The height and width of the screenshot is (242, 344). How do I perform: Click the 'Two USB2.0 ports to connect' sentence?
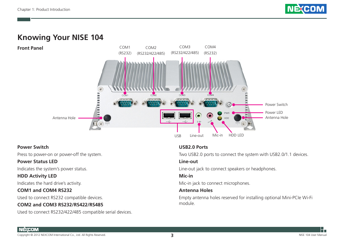243,154
